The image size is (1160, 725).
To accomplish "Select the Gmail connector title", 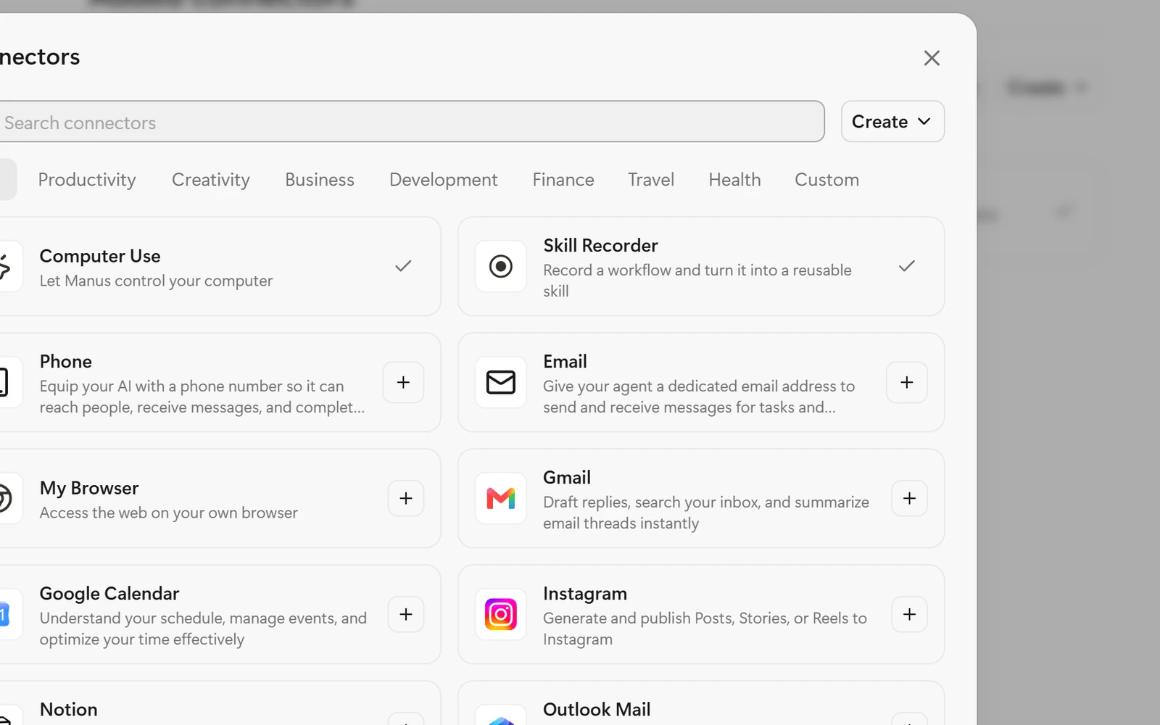I will click(567, 478).
